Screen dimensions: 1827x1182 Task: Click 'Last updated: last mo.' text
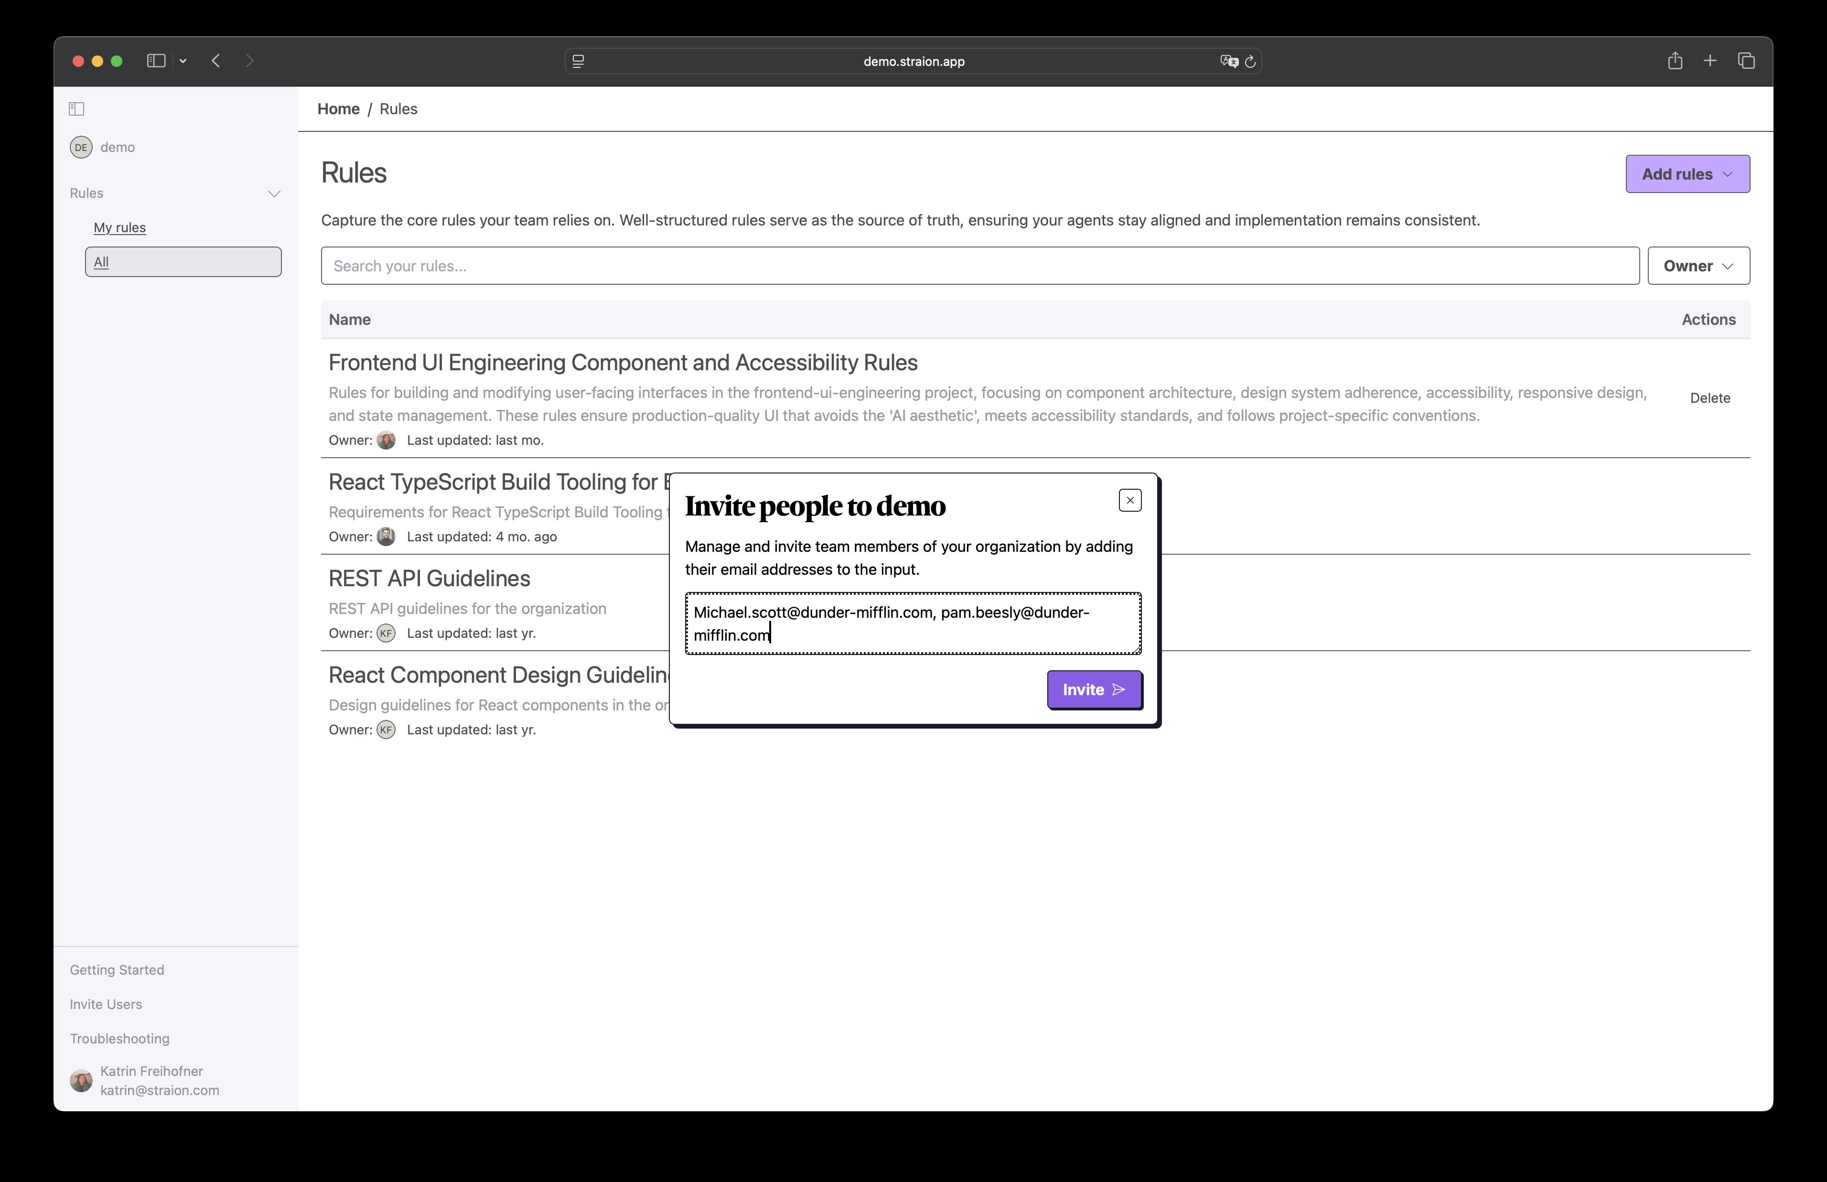click(x=475, y=441)
